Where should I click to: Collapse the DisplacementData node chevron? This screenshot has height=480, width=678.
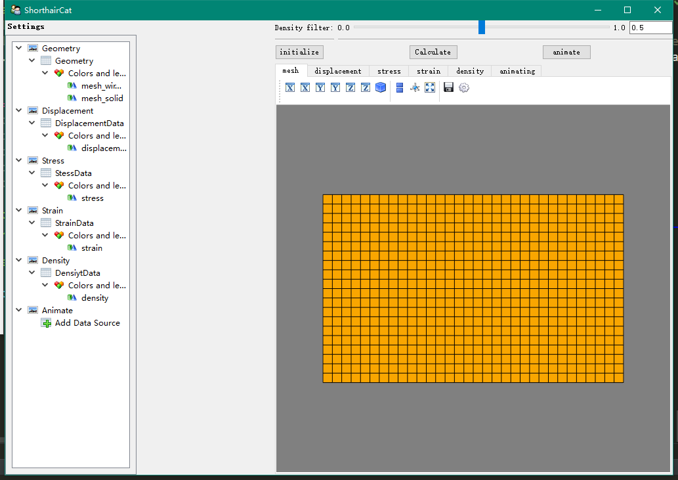click(x=32, y=123)
